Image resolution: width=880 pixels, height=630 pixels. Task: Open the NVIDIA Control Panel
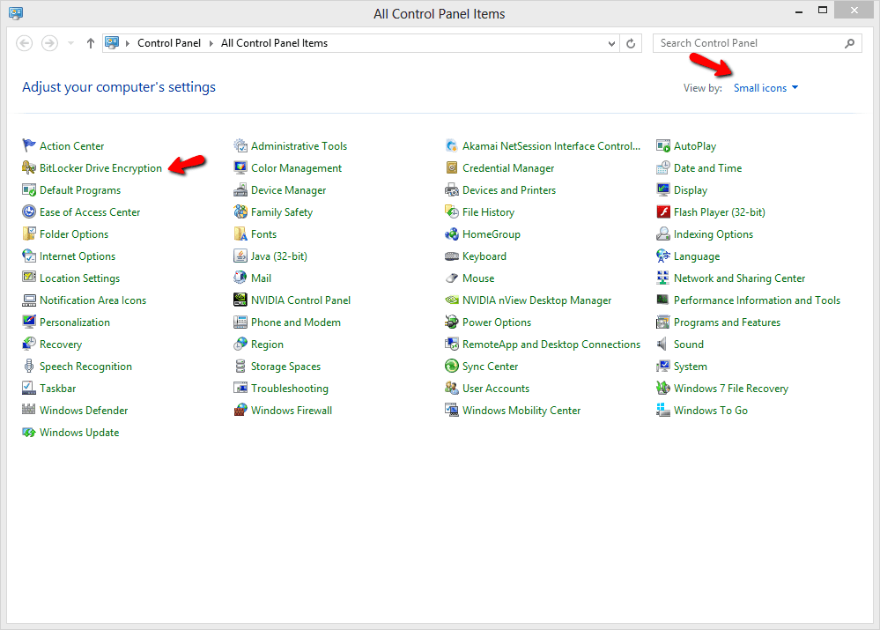click(299, 300)
